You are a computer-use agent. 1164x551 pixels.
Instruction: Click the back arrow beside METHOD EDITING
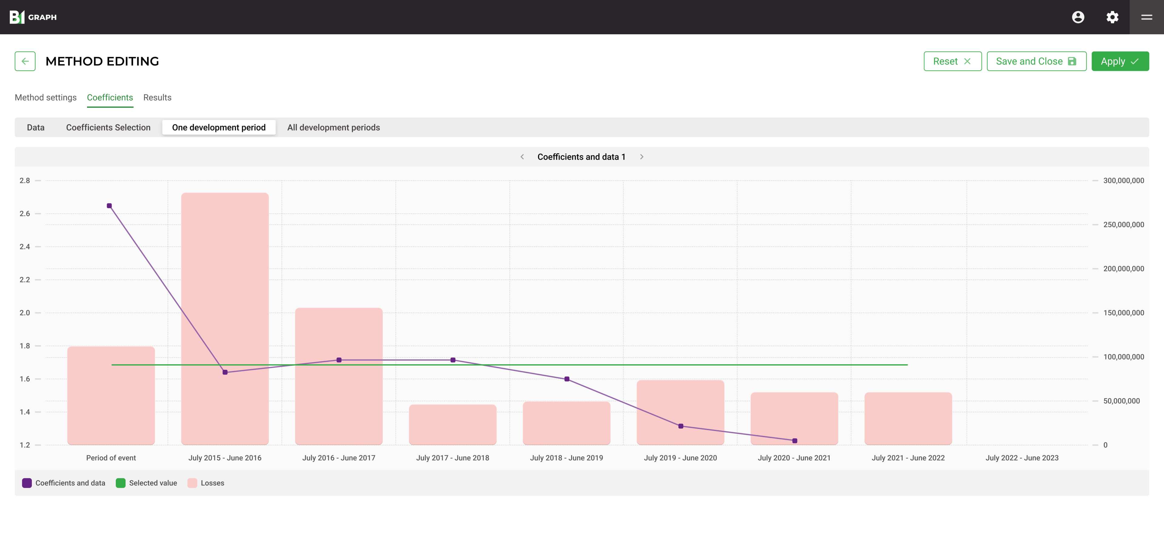point(25,61)
